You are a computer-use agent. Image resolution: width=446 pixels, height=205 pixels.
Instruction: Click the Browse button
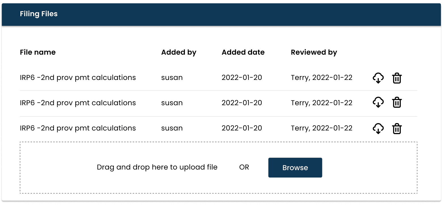pyautogui.click(x=295, y=168)
